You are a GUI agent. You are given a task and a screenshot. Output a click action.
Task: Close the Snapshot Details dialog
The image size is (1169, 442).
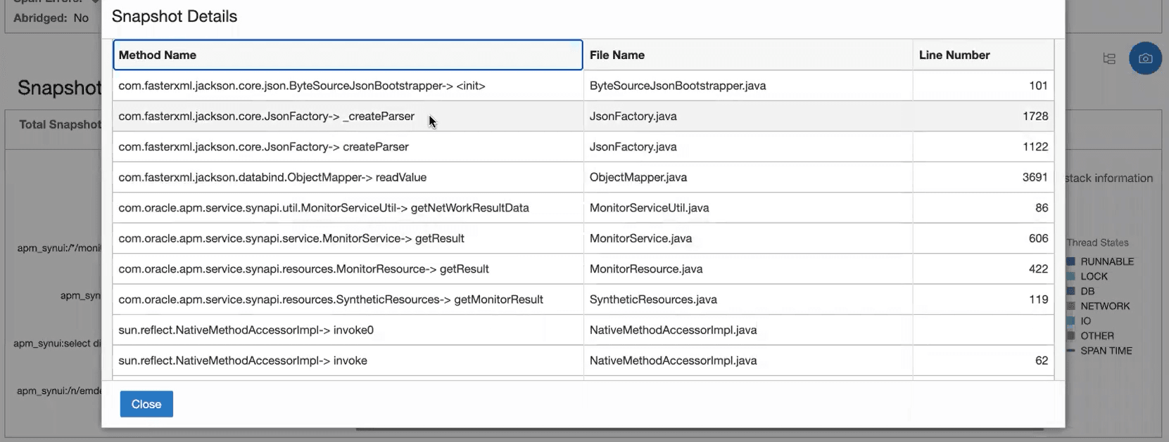tap(146, 404)
